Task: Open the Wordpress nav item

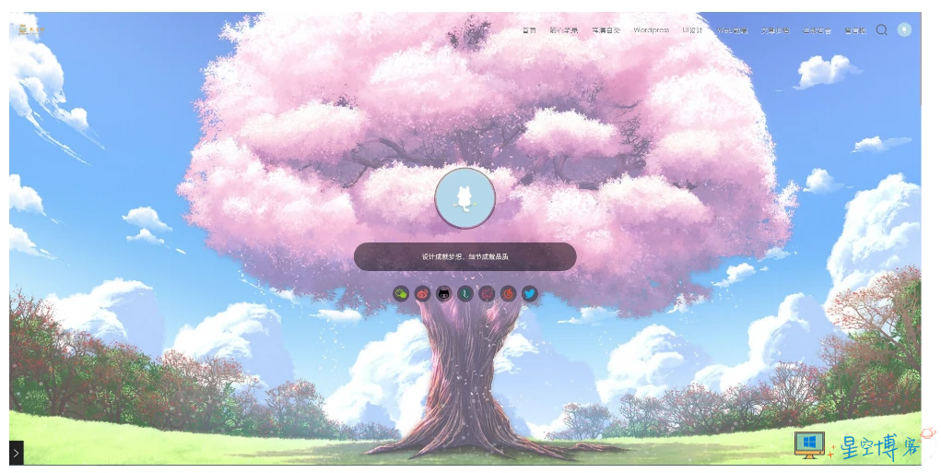Action: click(x=651, y=30)
